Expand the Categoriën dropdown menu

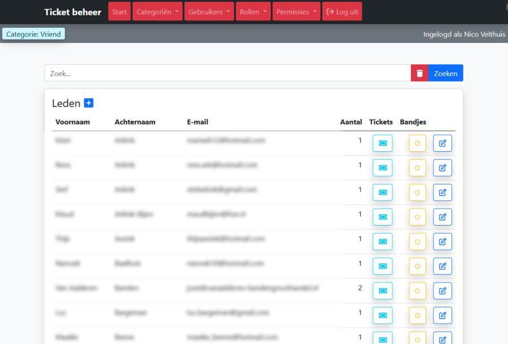pyautogui.click(x=157, y=12)
